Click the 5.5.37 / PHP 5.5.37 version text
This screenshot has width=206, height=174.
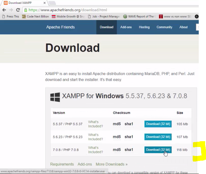pyautogui.click(x=68, y=124)
